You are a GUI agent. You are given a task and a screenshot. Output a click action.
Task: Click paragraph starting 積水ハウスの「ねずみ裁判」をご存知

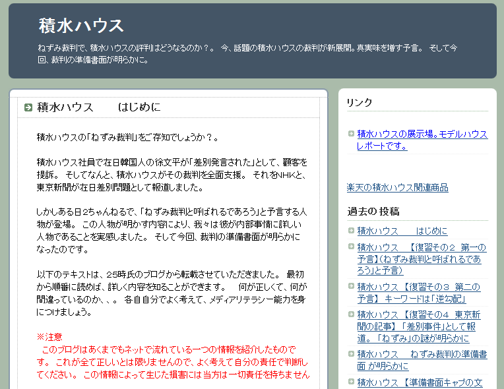[127, 138]
